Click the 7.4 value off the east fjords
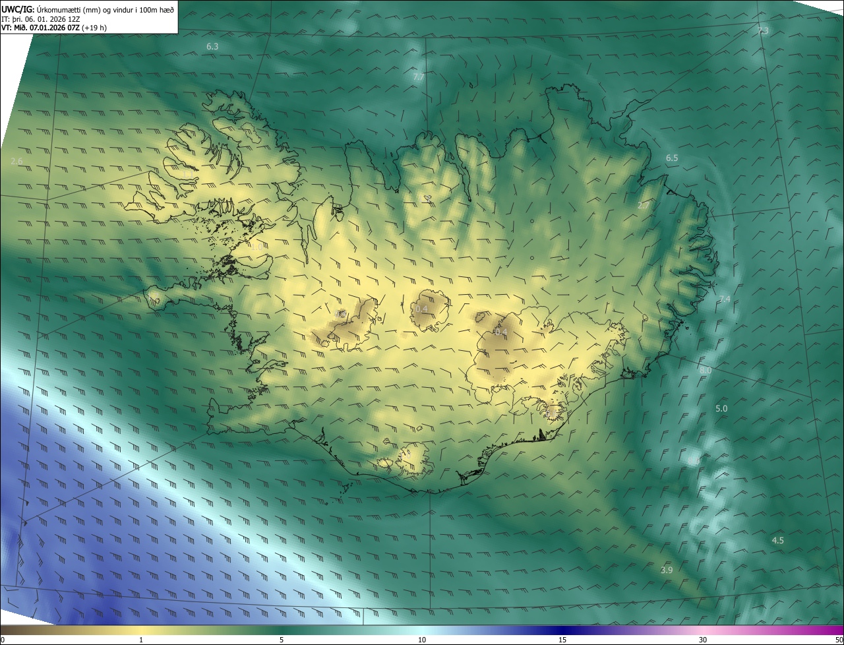Image resolution: width=844 pixels, height=645 pixels. click(725, 299)
